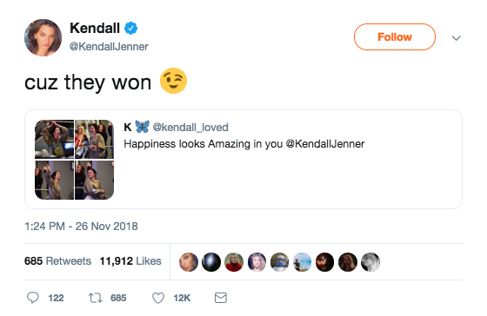This screenshot has height=316, width=487.
Task: Expand tweet options chevron beside Follow
Action: coord(456,38)
